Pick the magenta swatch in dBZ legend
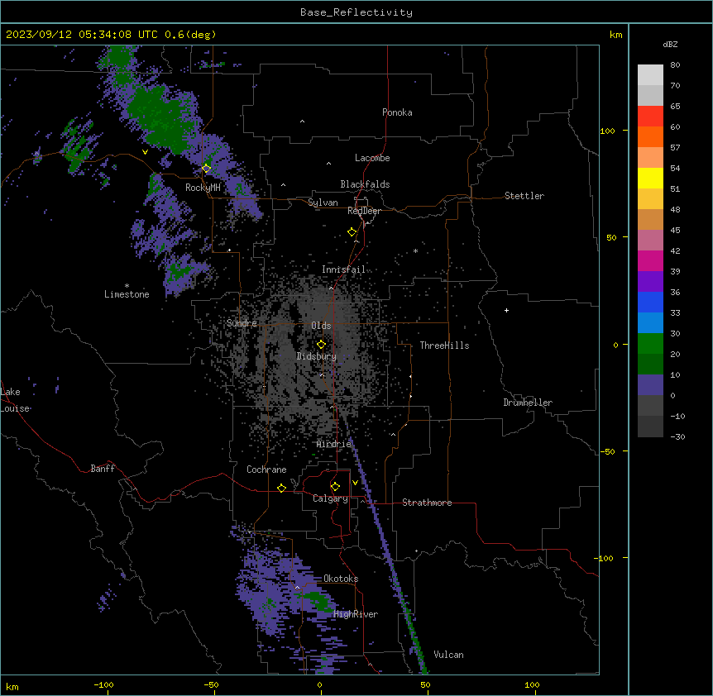The height and width of the screenshot is (696, 713). click(650, 260)
